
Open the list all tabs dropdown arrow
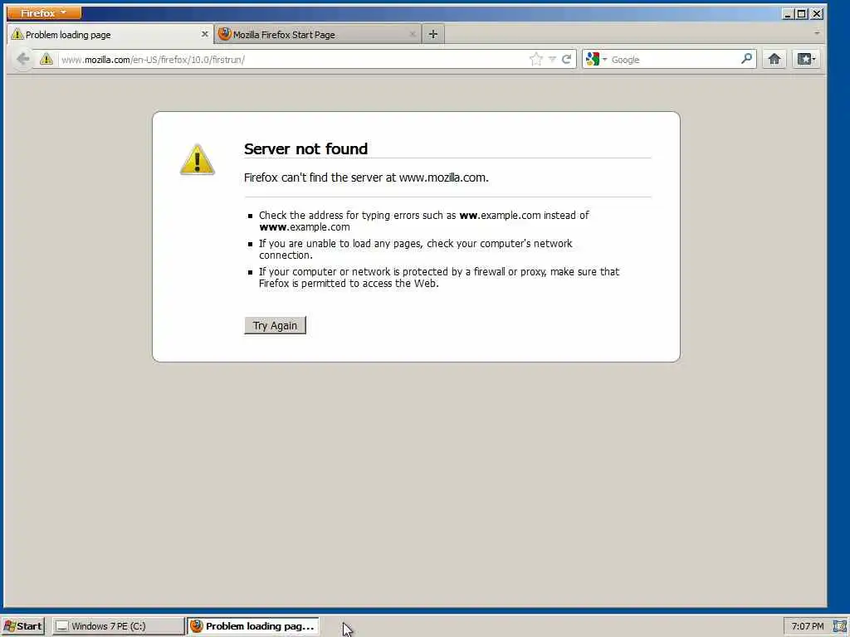[817, 33]
